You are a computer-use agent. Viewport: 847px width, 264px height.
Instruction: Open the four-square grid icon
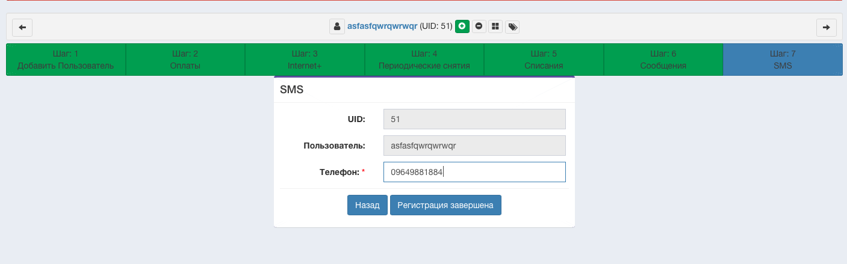[495, 26]
